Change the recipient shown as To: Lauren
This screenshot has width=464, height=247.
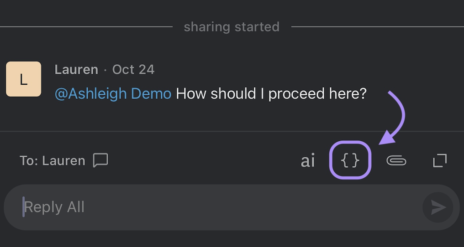click(x=53, y=161)
